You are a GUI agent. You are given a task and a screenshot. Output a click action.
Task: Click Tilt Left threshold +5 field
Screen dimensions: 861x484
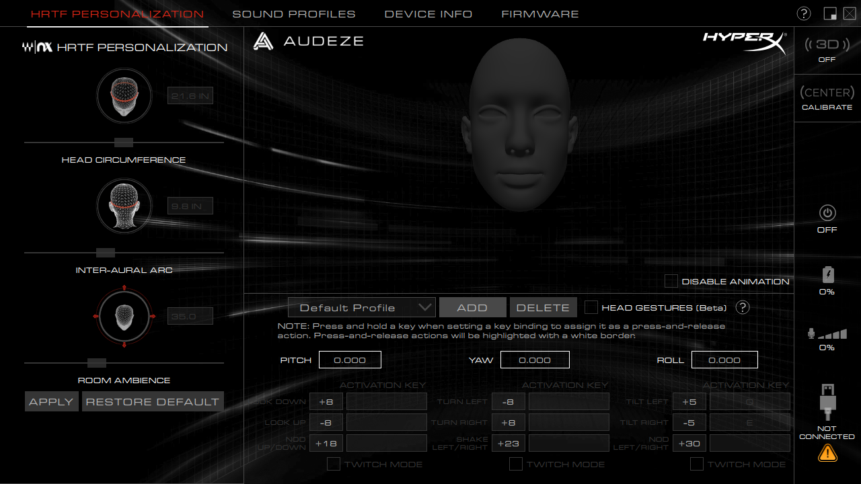pyautogui.click(x=689, y=401)
